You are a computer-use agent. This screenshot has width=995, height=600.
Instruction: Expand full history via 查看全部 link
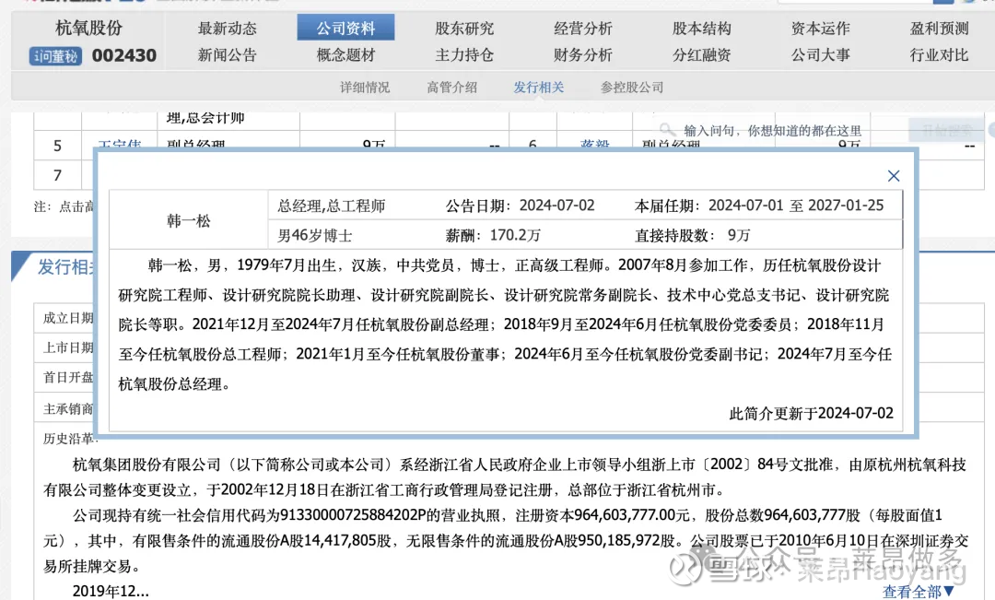pyautogui.click(x=919, y=592)
